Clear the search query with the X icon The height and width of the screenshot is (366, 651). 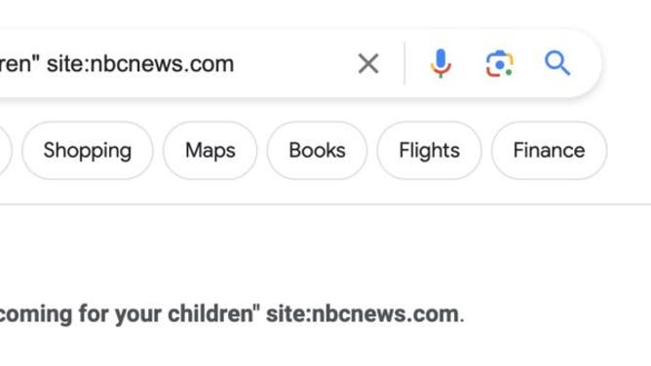[368, 64]
